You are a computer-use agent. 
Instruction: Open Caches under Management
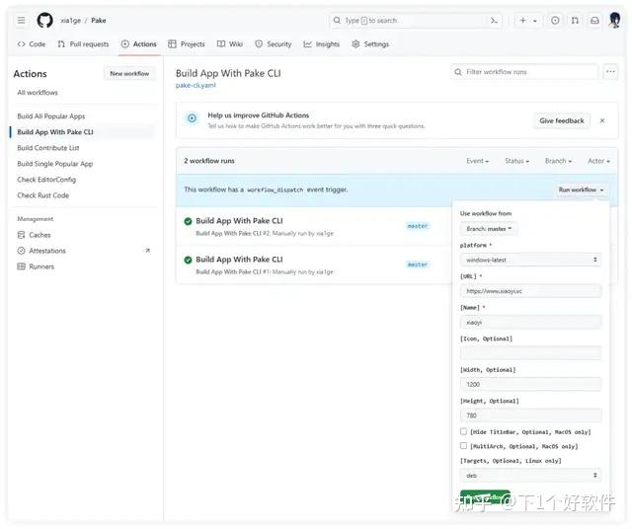click(35, 235)
